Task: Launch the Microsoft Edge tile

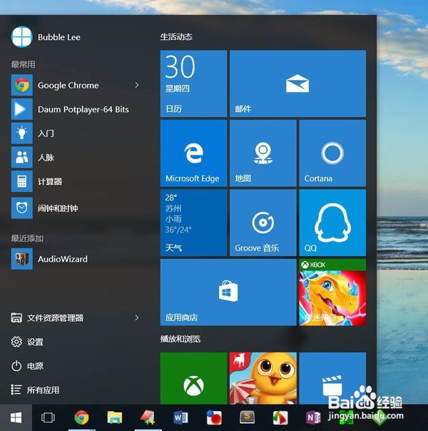Action: tap(193, 153)
